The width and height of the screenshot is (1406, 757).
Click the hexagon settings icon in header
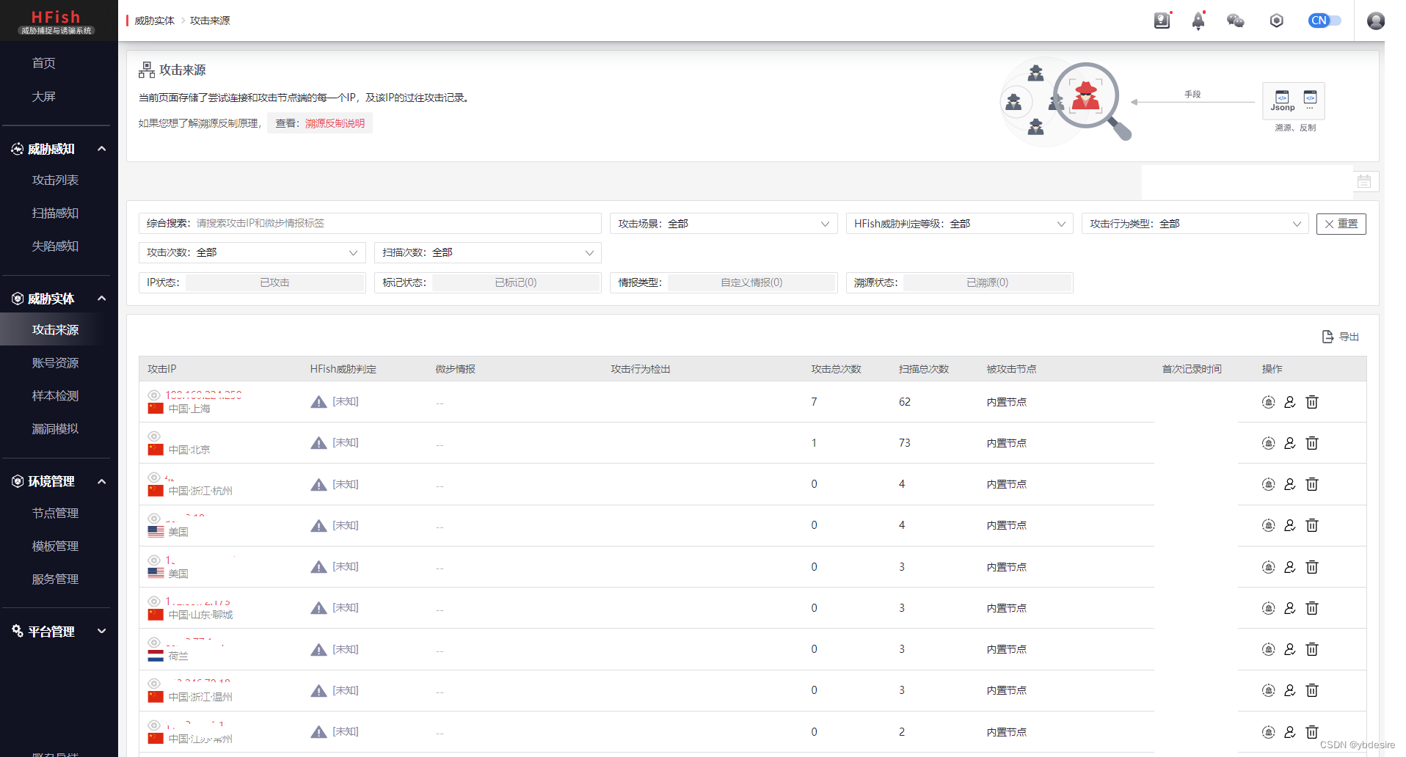[x=1277, y=21]
